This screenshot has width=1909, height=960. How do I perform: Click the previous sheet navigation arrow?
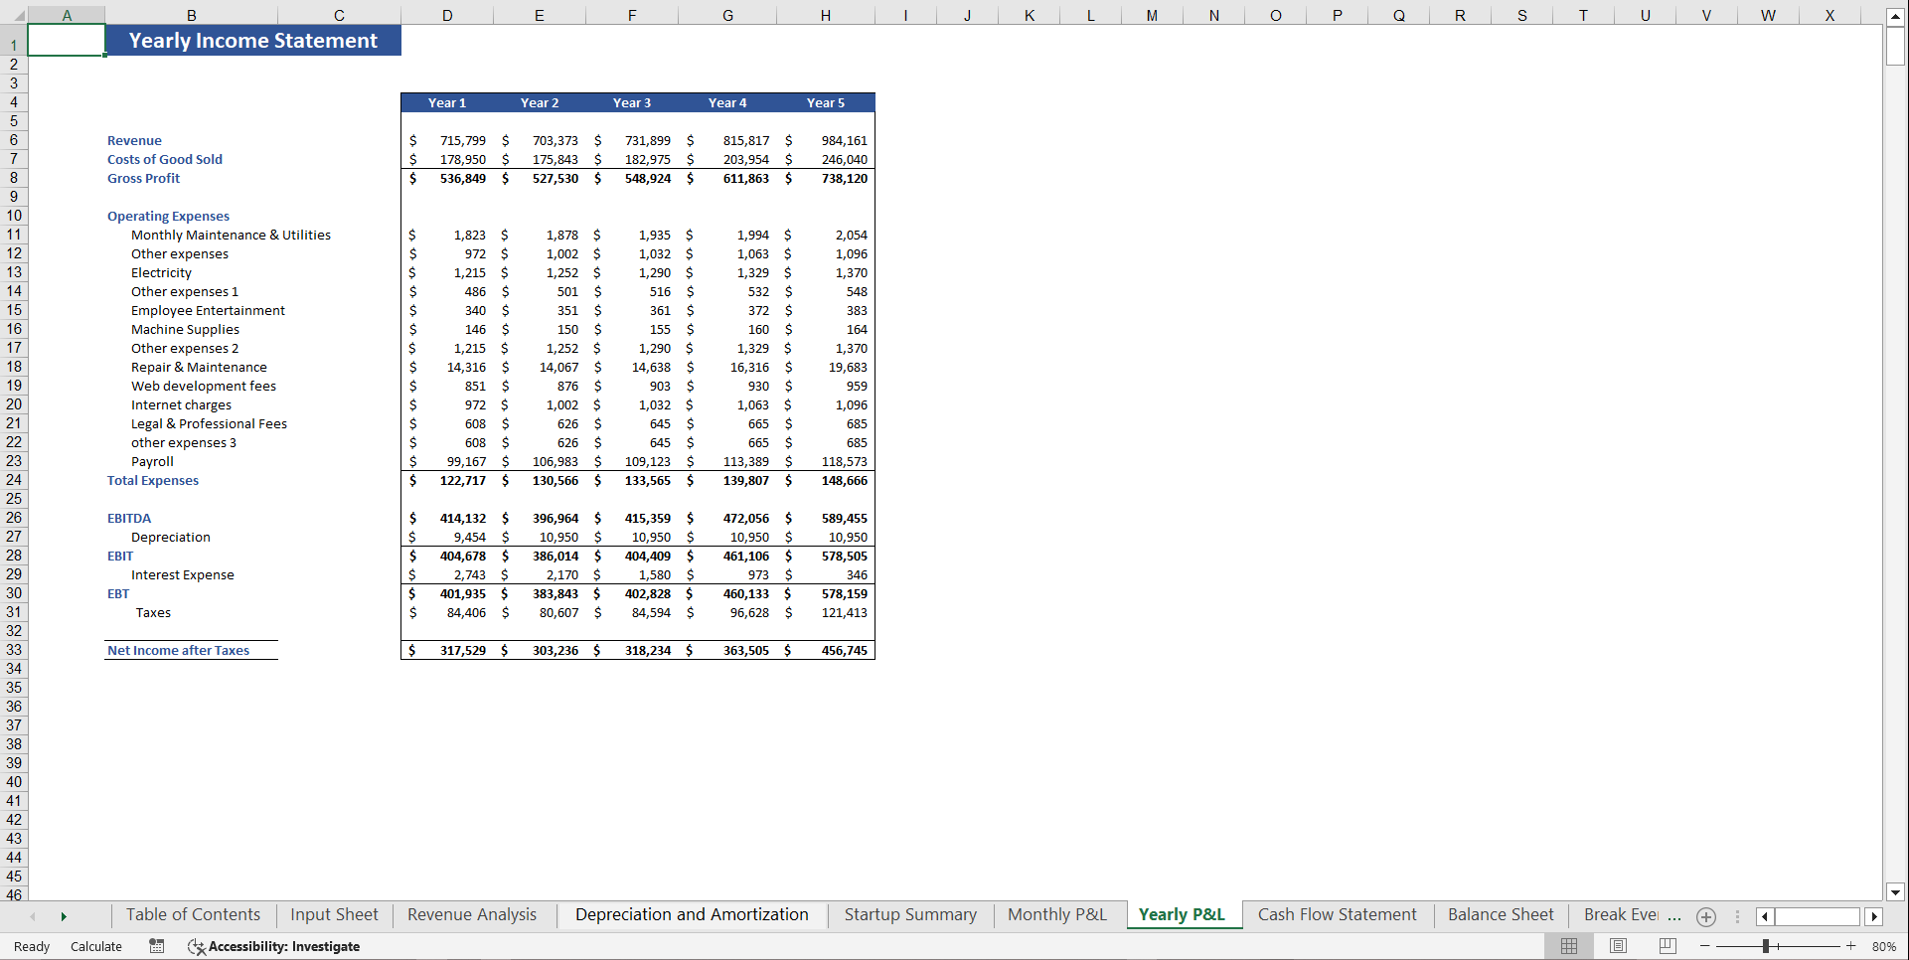(33, 916)
